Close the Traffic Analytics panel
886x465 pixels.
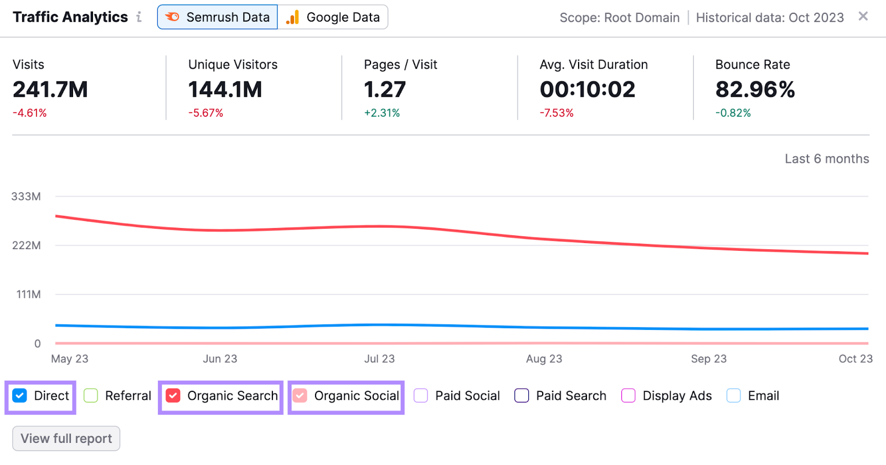[x=863, y=17]
